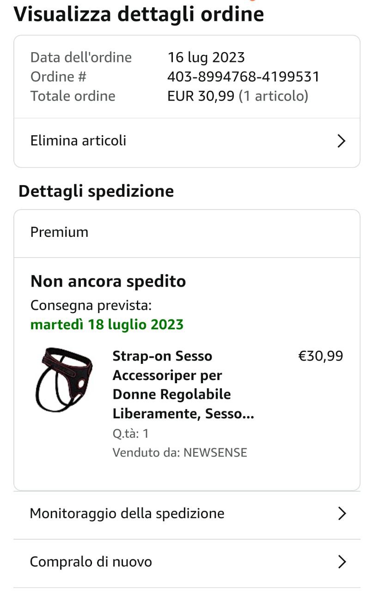
Task: Click the Premium shipping label
Action: [x=59, y=232]
